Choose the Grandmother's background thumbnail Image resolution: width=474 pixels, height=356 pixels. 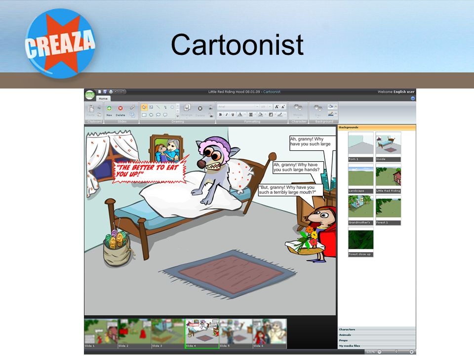(x=360, y=210)
